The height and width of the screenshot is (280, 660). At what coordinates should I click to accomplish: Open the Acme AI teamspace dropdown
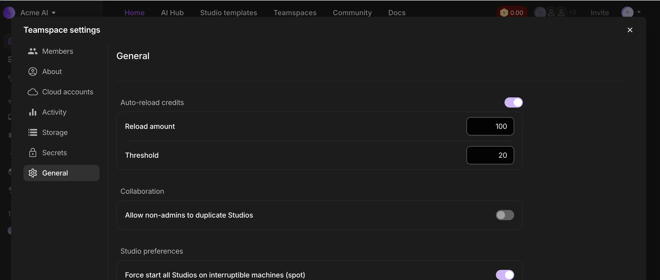[38, 12]
